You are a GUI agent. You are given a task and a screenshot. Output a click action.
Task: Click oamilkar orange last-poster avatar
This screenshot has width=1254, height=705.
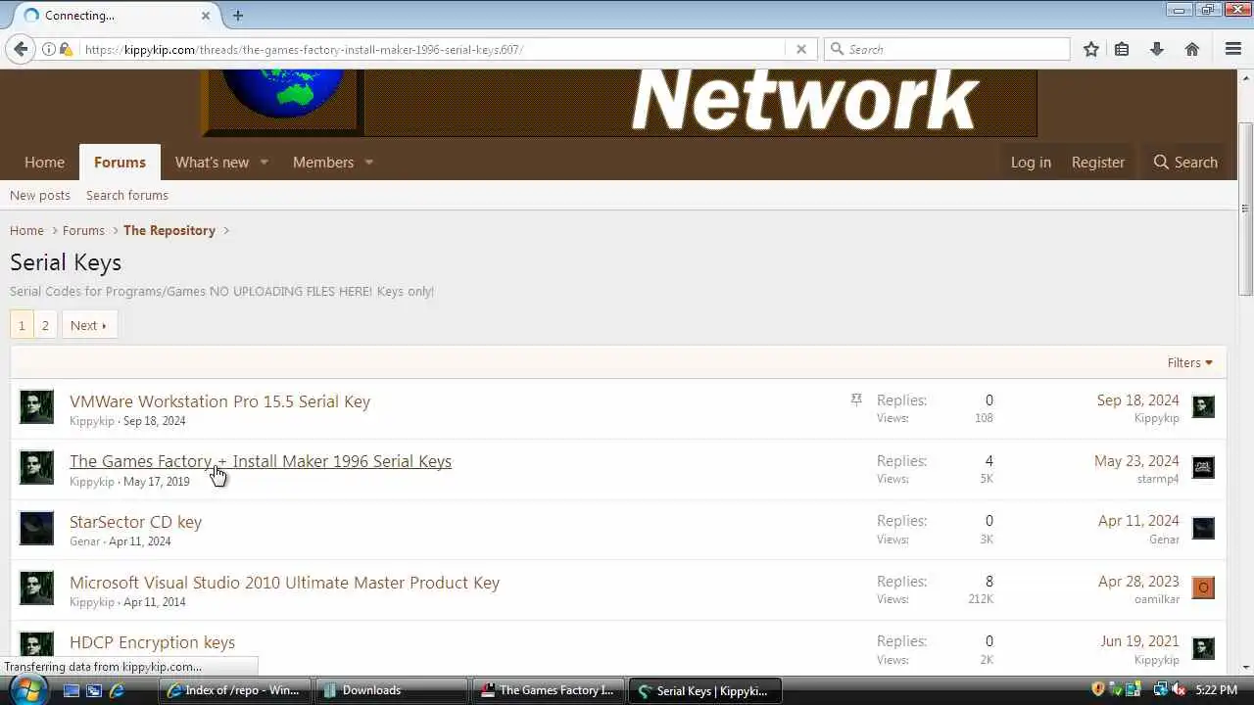coord(1203,587)
